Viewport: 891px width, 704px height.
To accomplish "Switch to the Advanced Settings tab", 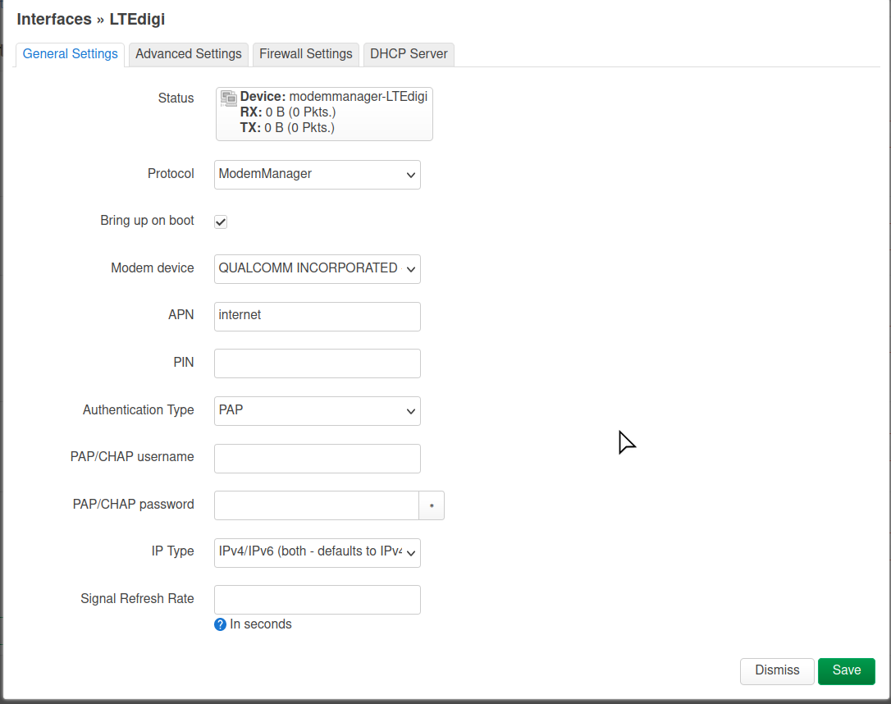I will (x=188, y=54).
